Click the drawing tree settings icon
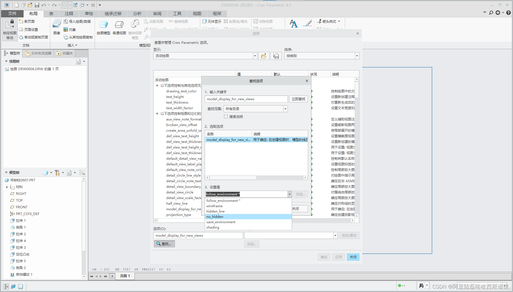513x292 pixels. (x=79, y=61)
